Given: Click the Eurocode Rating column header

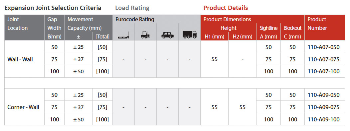Looking at the screenshot, I should [x=135, y=19].
